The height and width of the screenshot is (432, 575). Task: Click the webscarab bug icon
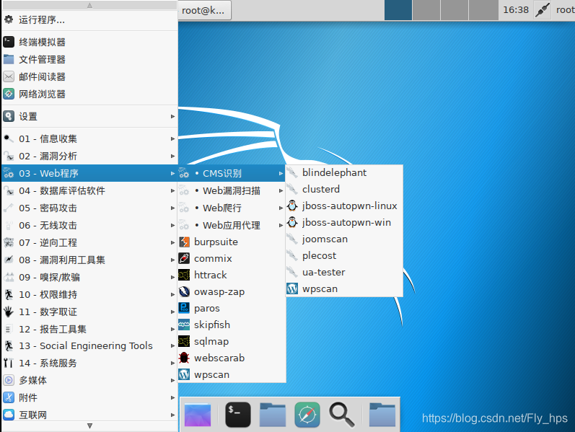184,358
